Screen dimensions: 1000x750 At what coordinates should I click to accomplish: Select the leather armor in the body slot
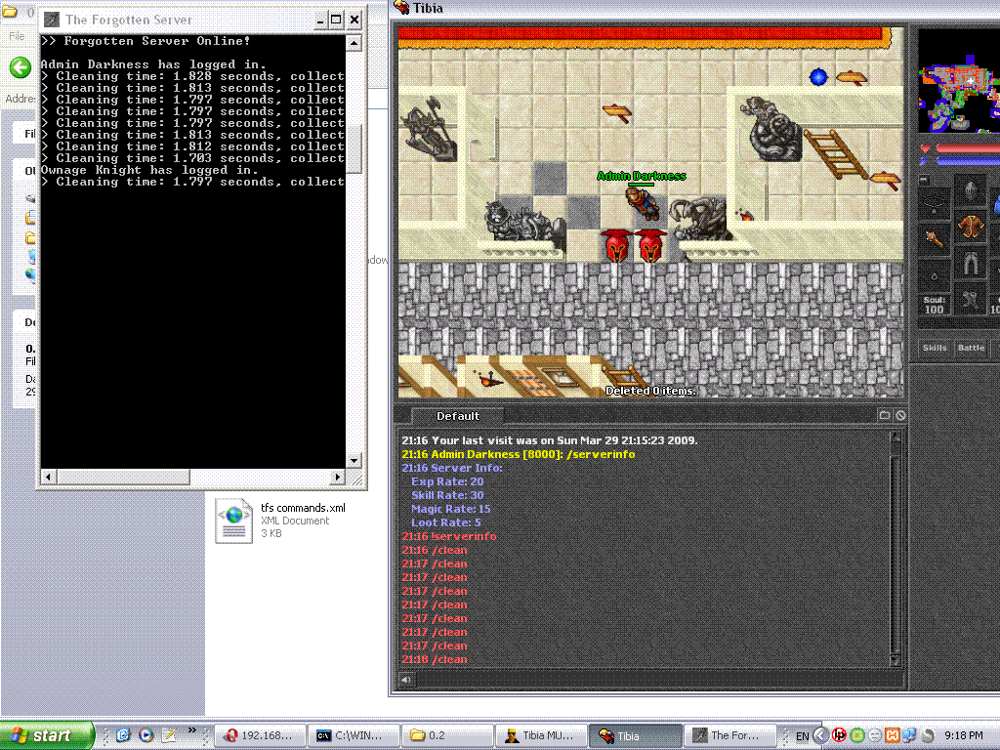point(970,227)
